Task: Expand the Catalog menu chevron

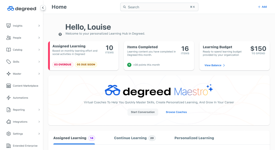Action: [x=39, y=50]
